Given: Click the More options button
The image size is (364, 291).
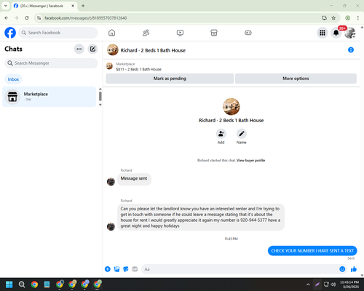Looking at the screenshot, I should coord(296,79).
